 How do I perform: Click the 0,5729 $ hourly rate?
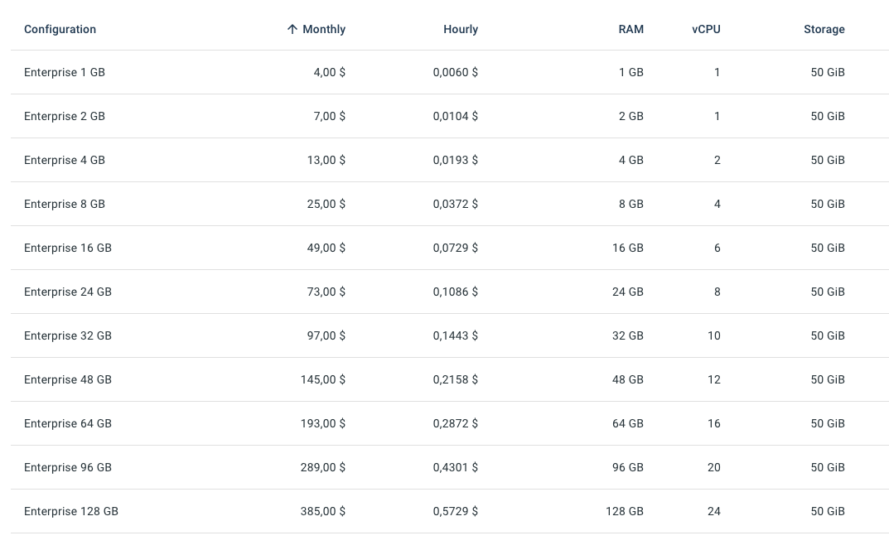[456, 511]
